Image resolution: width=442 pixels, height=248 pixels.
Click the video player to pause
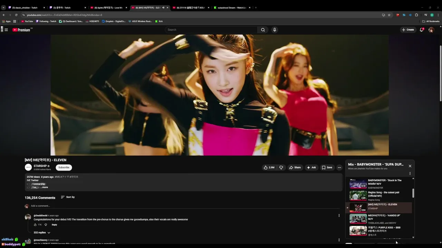coord(220,95)
